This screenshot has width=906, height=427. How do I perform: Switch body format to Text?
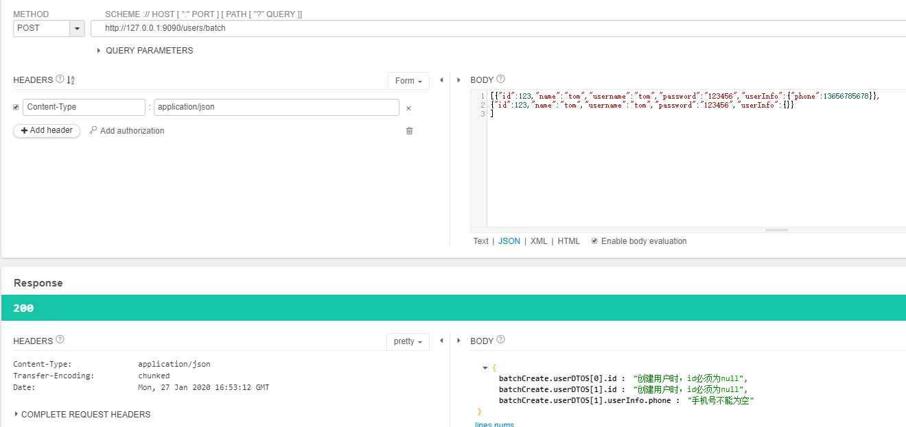(480, 241)
